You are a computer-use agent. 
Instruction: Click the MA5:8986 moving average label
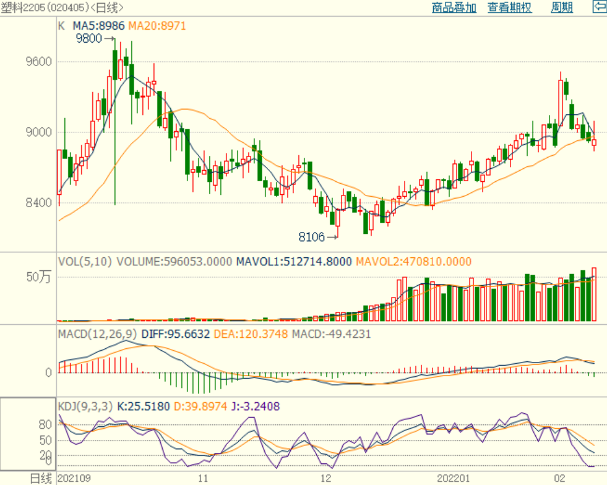99,26
